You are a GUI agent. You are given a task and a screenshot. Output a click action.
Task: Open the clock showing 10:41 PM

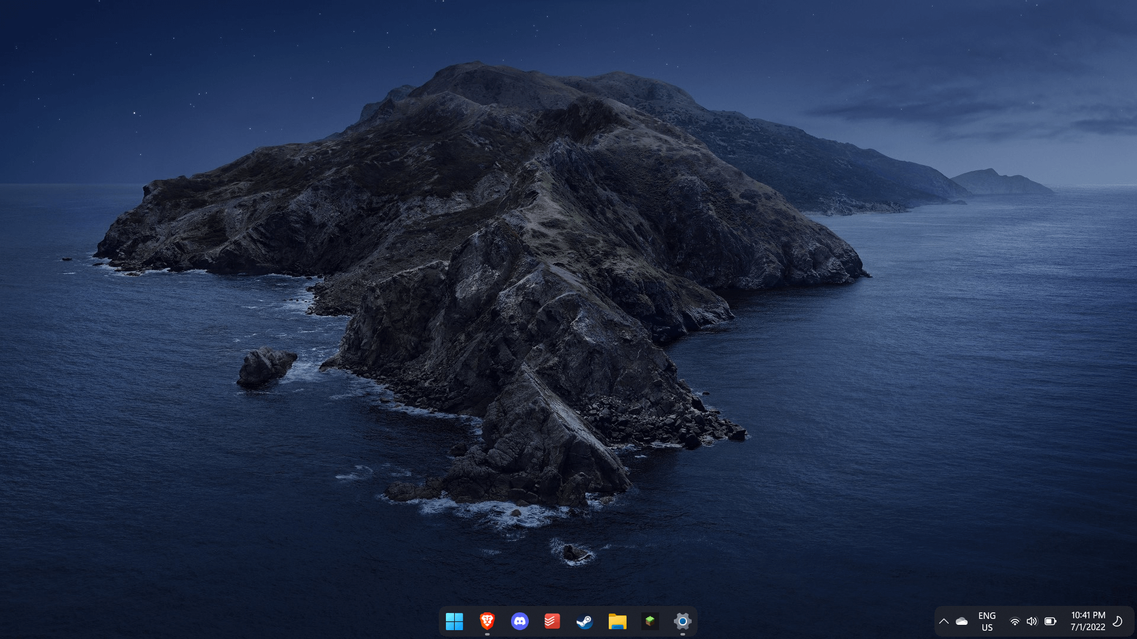(1088, 615)
